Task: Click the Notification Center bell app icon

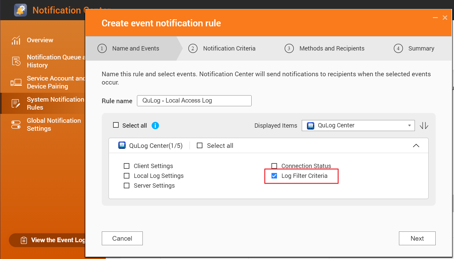Action: tap(20, 10)
